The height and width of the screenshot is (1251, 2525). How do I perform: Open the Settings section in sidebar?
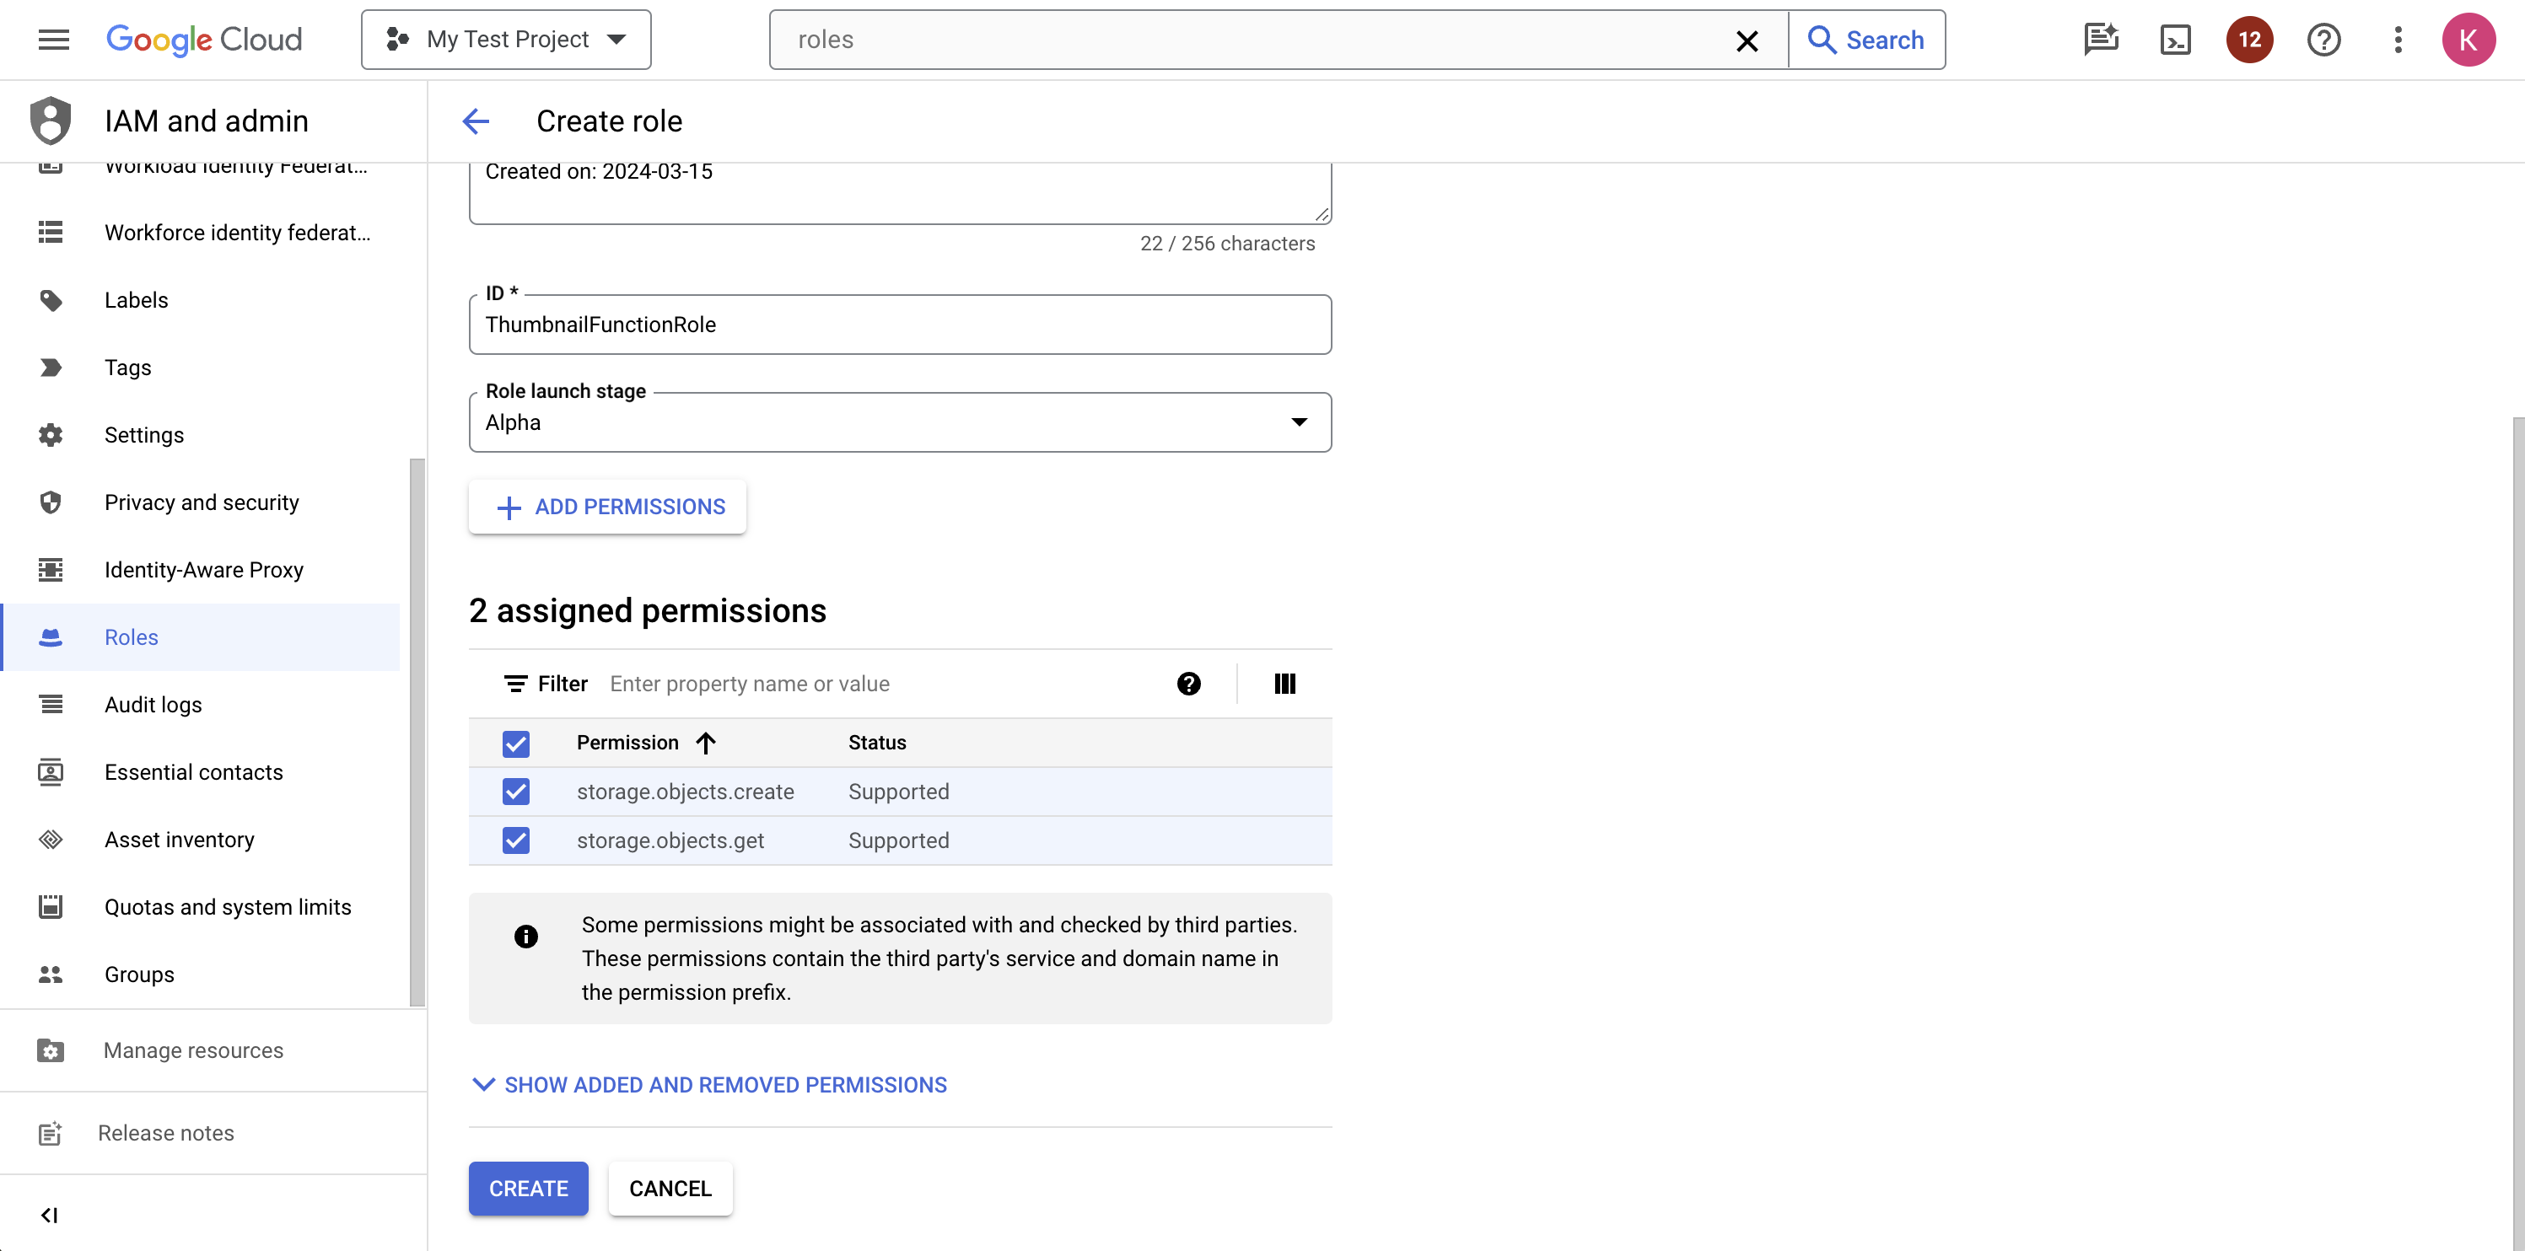pos(143,435)
